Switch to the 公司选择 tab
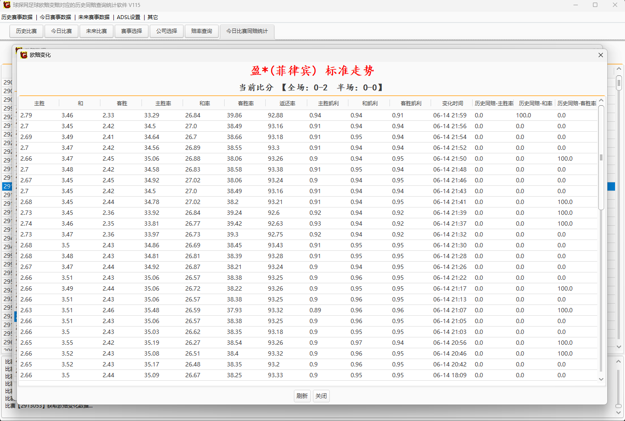The width and height of the screenshot is (625, 421). (167, 31)
